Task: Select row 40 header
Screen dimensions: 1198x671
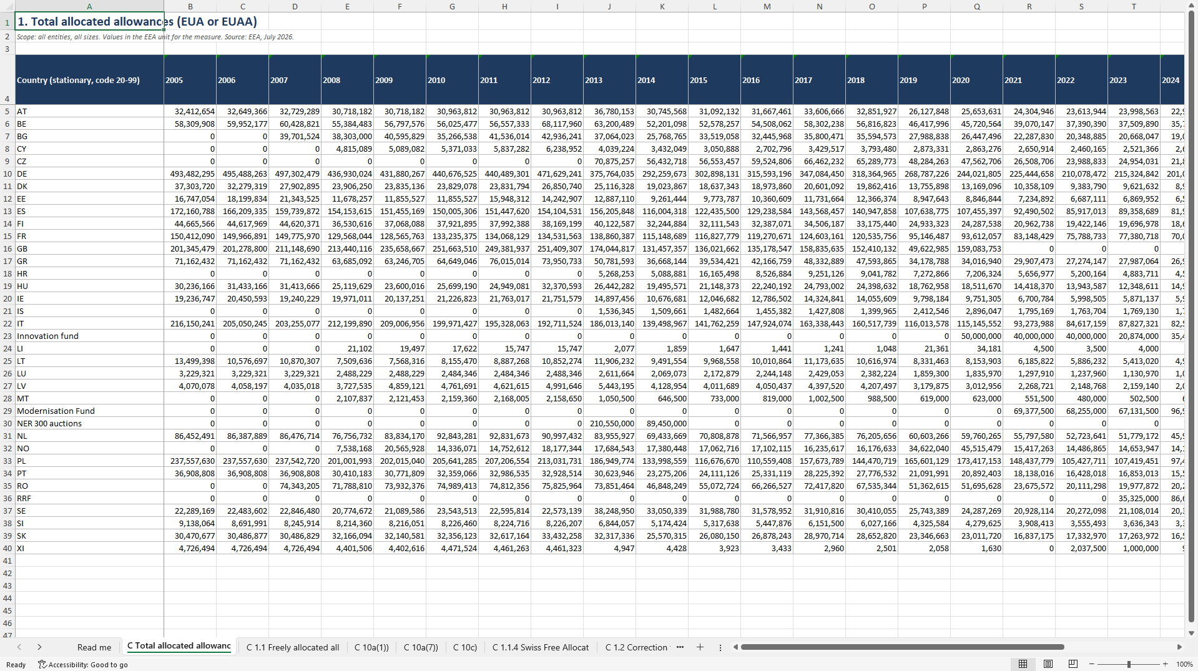Action: tap(7, 548)
